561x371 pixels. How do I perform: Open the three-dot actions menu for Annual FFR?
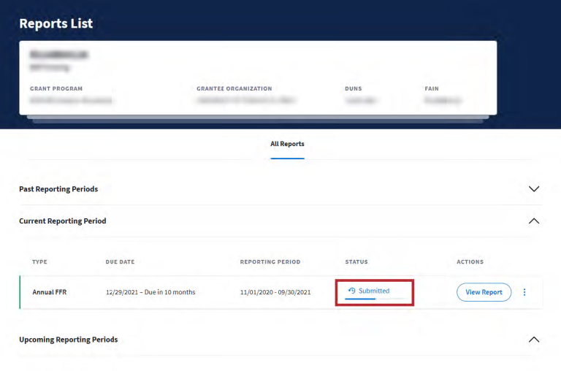coord(524,292)
